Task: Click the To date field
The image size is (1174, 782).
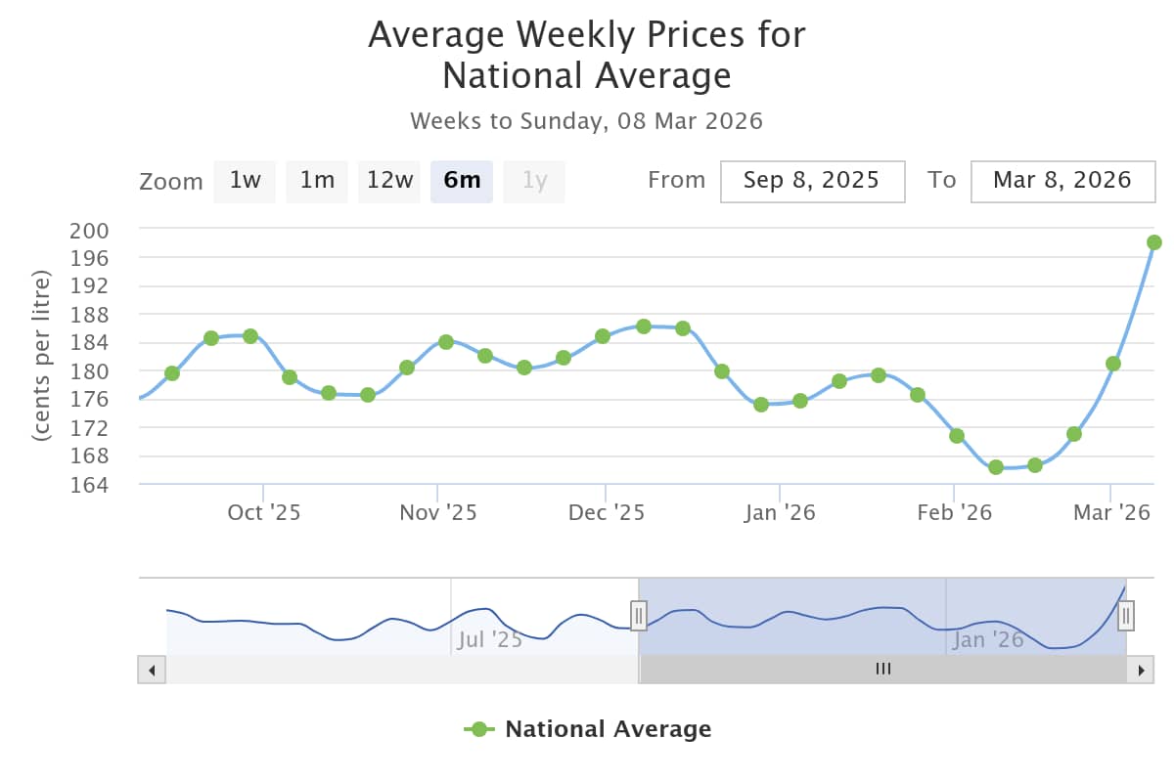Action: (1061, 181)
